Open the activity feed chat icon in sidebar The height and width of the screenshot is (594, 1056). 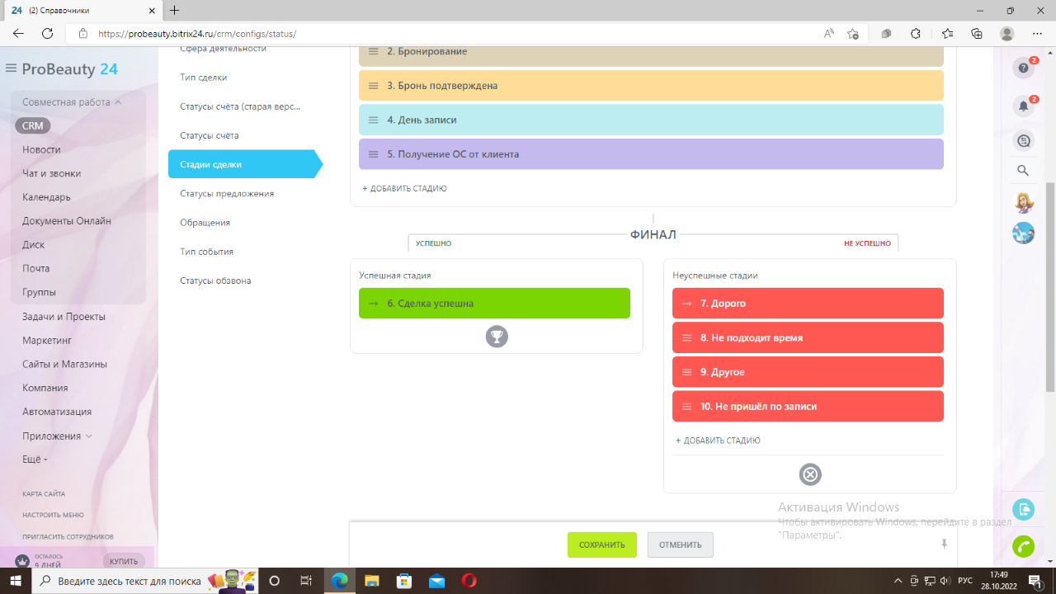(1023, 141)
